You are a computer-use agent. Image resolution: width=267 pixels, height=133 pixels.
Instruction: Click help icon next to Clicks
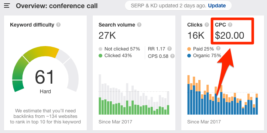coord(207,25)
